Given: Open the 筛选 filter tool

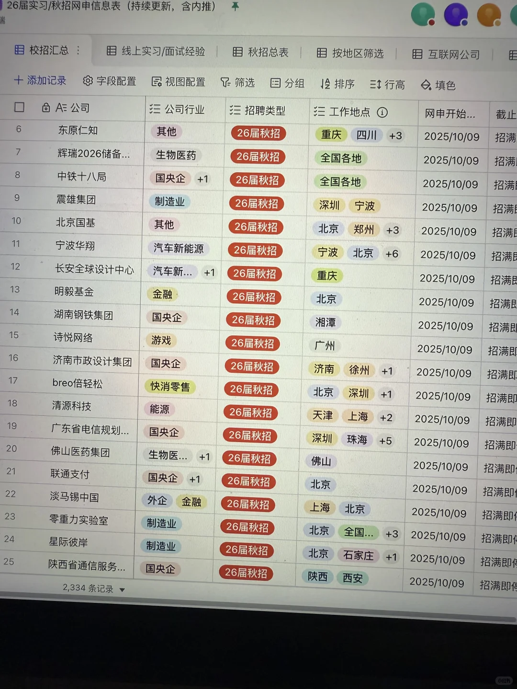Looking at the screenshot, I should (x=237, y=83).
